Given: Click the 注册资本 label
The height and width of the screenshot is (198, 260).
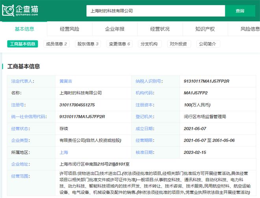Looking at the screenshot, I should point(145,105).
